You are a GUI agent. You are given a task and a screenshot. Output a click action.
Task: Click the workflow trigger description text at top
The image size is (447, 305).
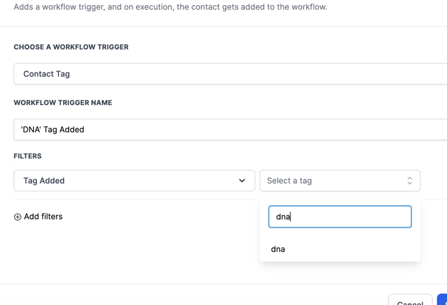pyautogui.click(x=170, y=7)
